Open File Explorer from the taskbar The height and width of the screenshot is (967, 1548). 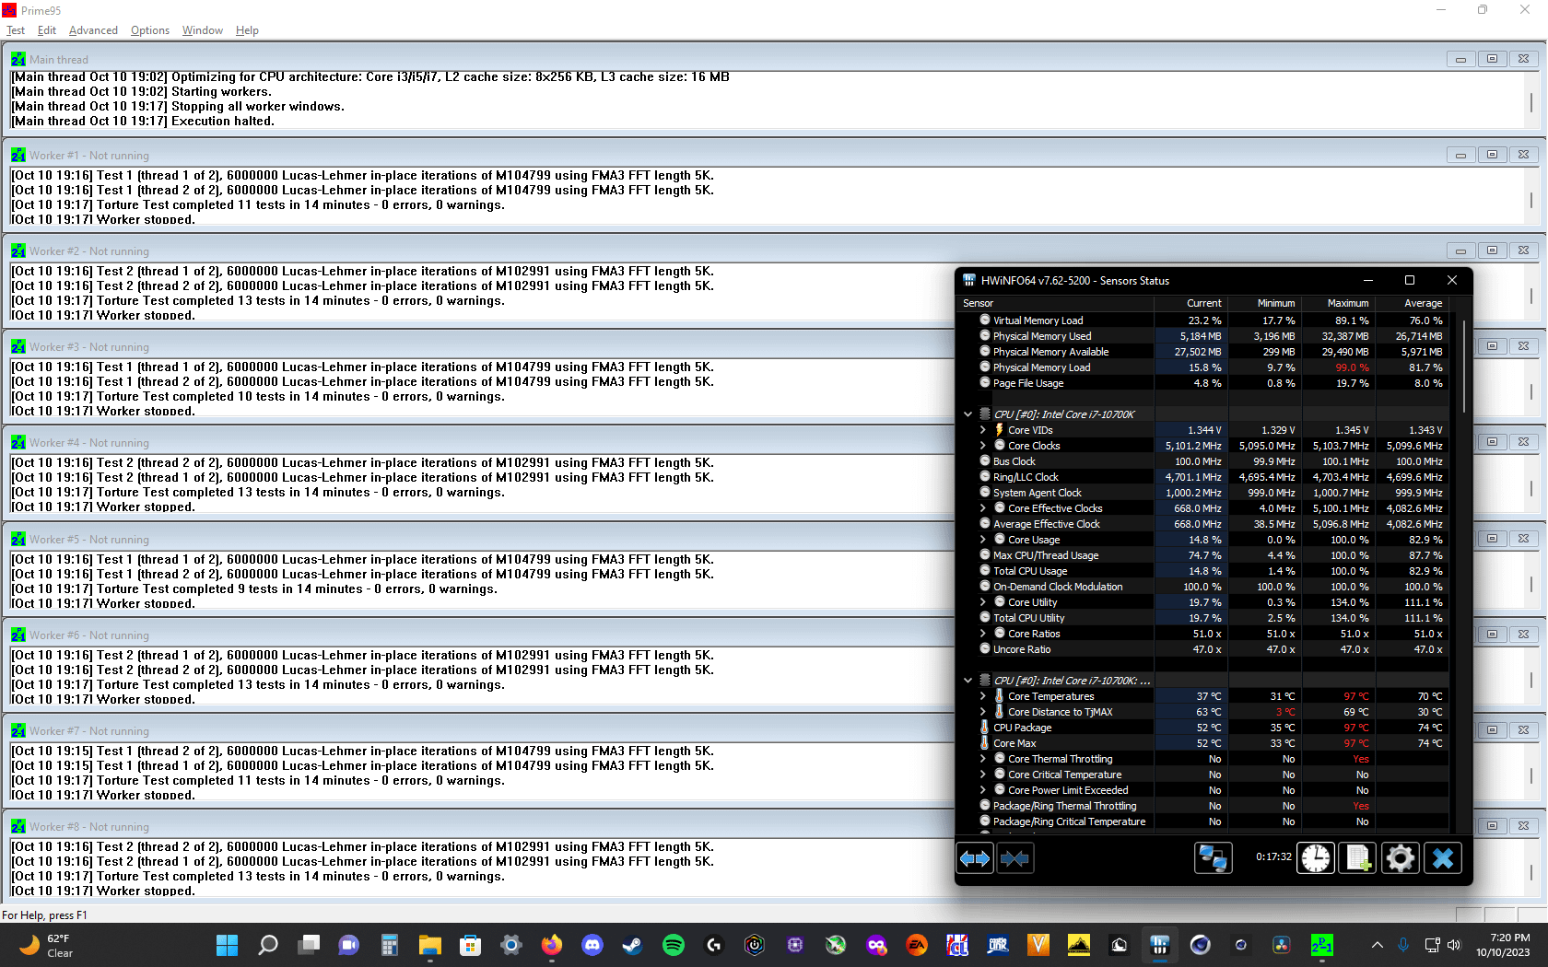(x=429, y=945)
